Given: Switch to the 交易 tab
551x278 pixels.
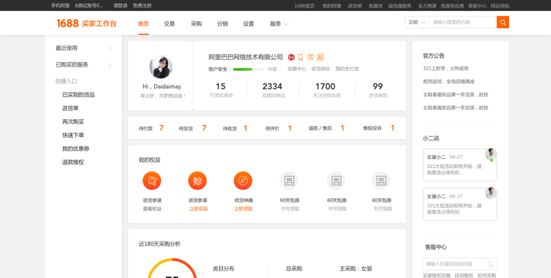Looking at the screenshot, I should pyautogui.click(x=169, y=24).
